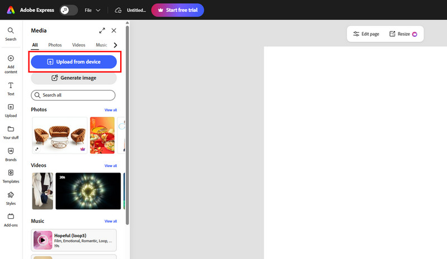The height and width of the screenshot is (259, 447).
Task: Click the Search all input field
Action: [x=73, y=95]
